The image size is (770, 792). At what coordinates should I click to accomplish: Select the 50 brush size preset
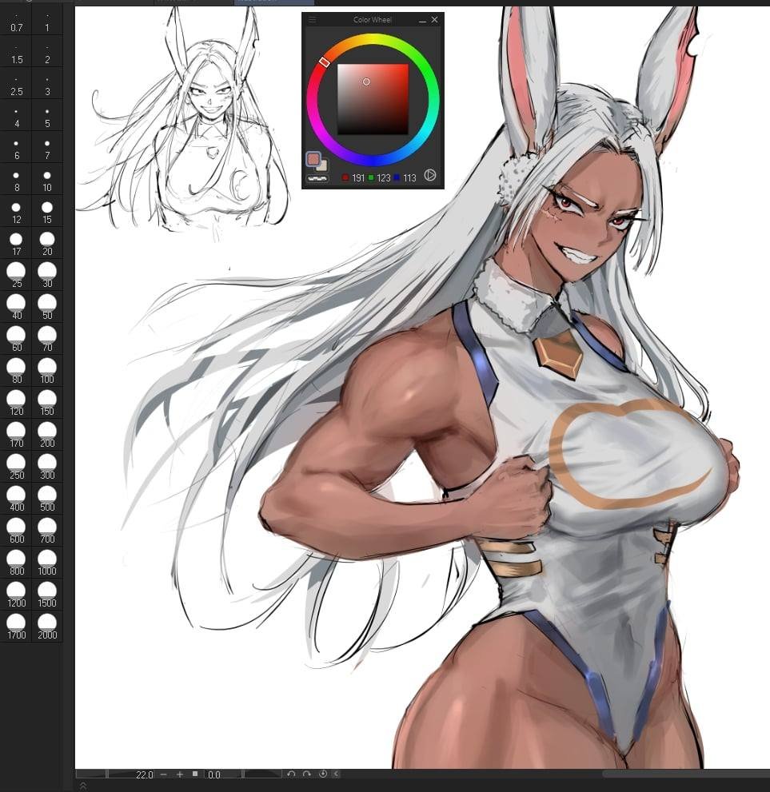(x=47, y=307)
